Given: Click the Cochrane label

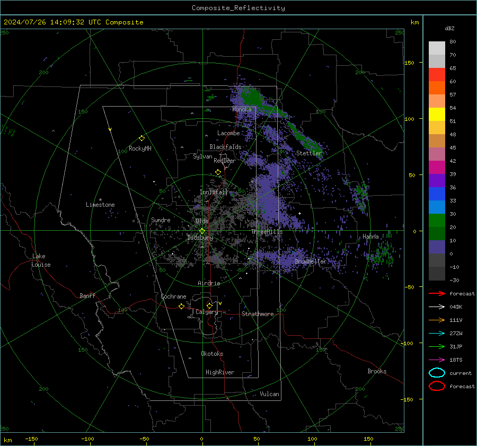Looking at the screenshot, I should 173,296.
